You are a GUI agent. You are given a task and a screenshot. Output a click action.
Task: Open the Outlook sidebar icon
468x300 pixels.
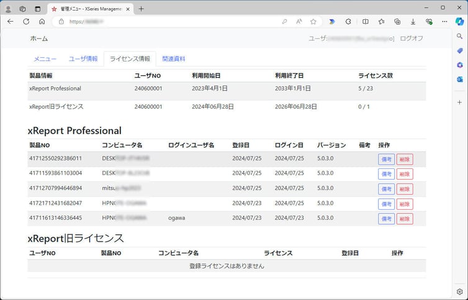coord(460,79)
